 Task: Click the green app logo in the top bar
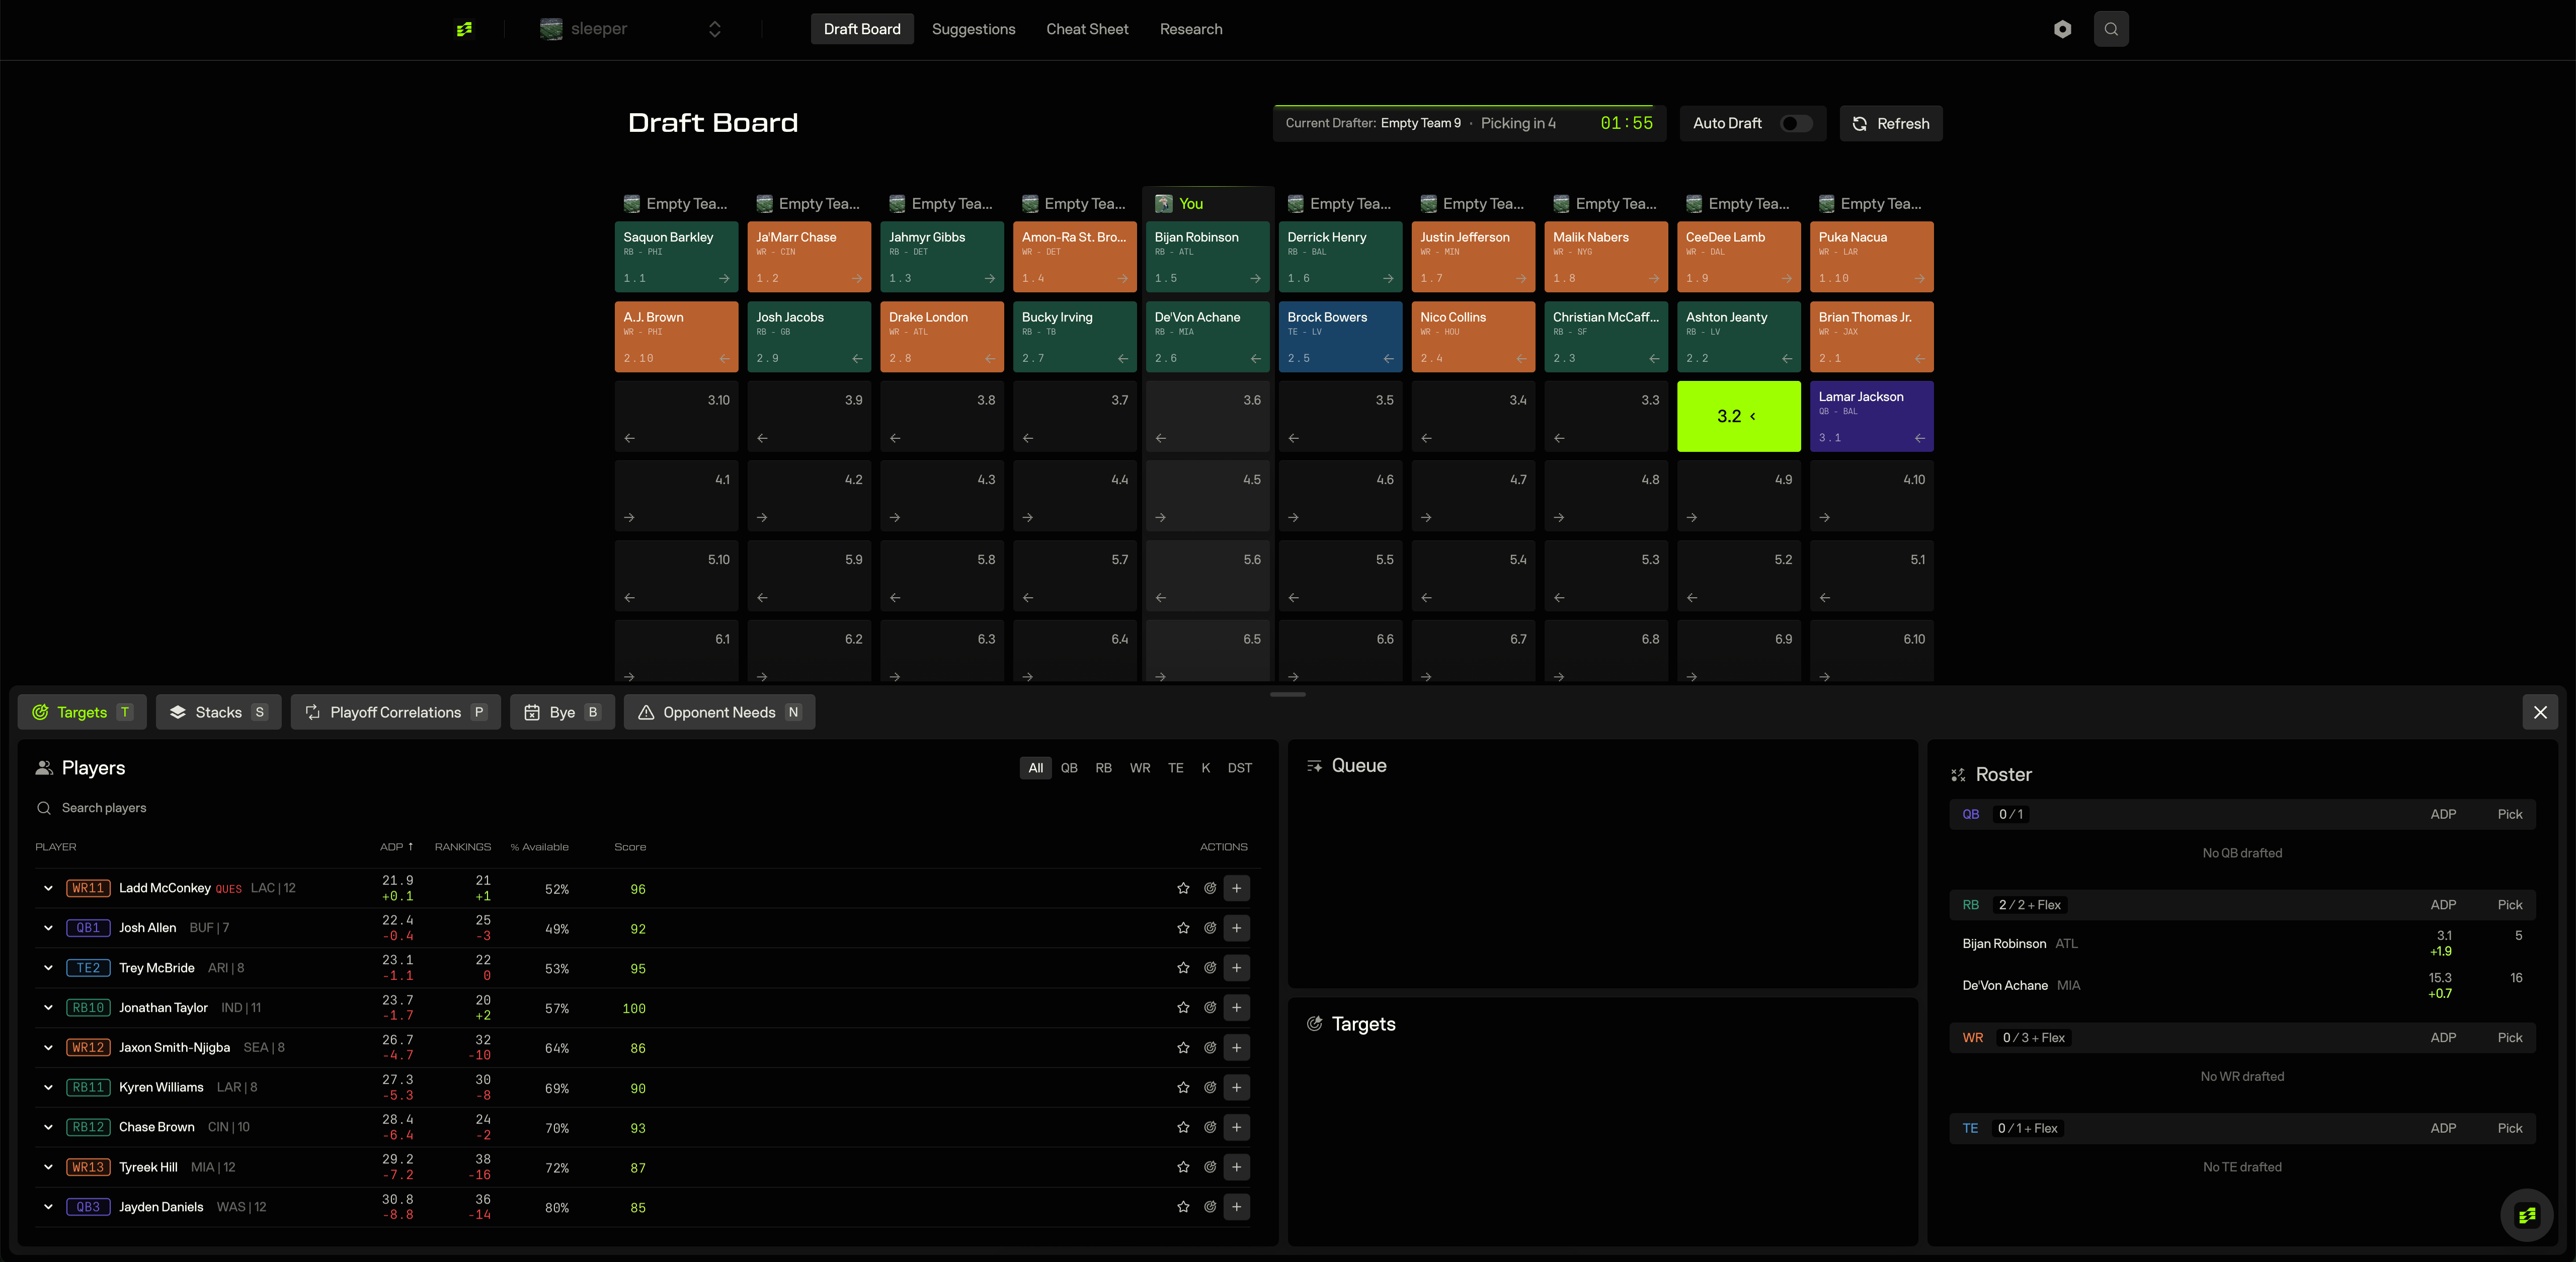464,29
